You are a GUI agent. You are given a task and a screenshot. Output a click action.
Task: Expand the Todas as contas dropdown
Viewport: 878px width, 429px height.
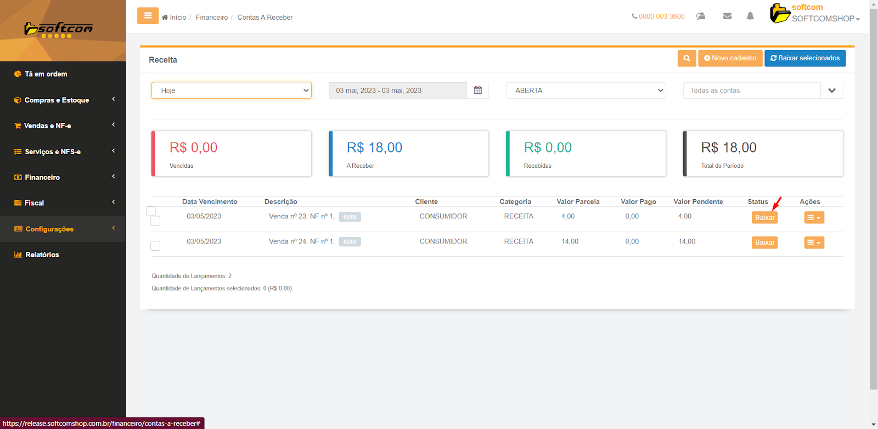831,91
